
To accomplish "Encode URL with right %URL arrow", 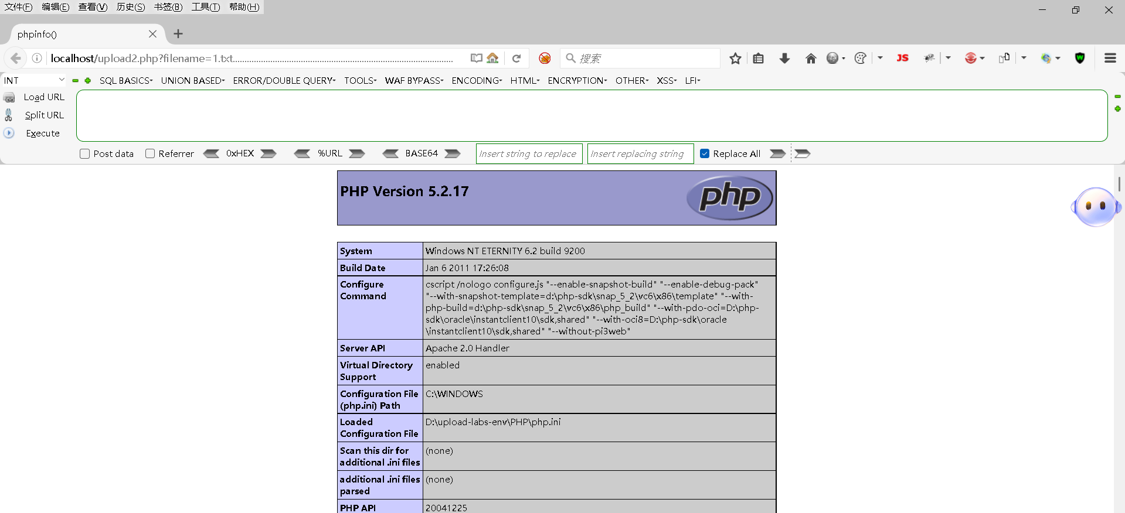I will point(357,153).
